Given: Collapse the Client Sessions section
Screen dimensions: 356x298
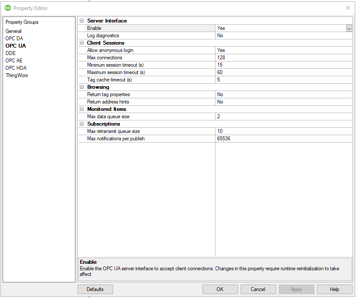Looking at the screenshot, I should 82,42.
